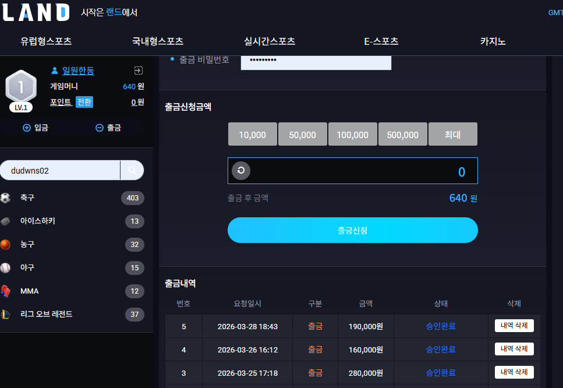The width and height of the screenshot is (563, 388).
Task: Choose the 100,000 amount preset
Action: (352, 135)
